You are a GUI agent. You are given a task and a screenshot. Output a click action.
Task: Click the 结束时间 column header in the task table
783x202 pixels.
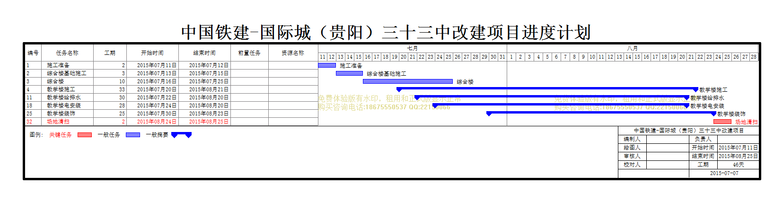[x=204, y=53]
